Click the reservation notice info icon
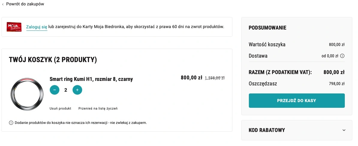The image size is (358, 146). tap(11, 123)
